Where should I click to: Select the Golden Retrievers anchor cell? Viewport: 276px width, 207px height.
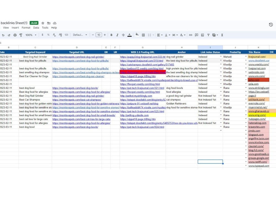pyautogui.click(x=182, y=104)
